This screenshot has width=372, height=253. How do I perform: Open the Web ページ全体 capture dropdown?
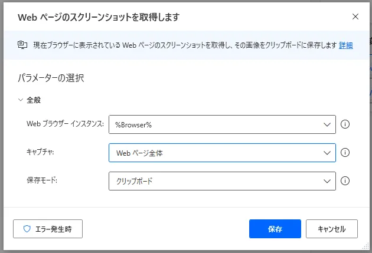click(x=222, y=153)
